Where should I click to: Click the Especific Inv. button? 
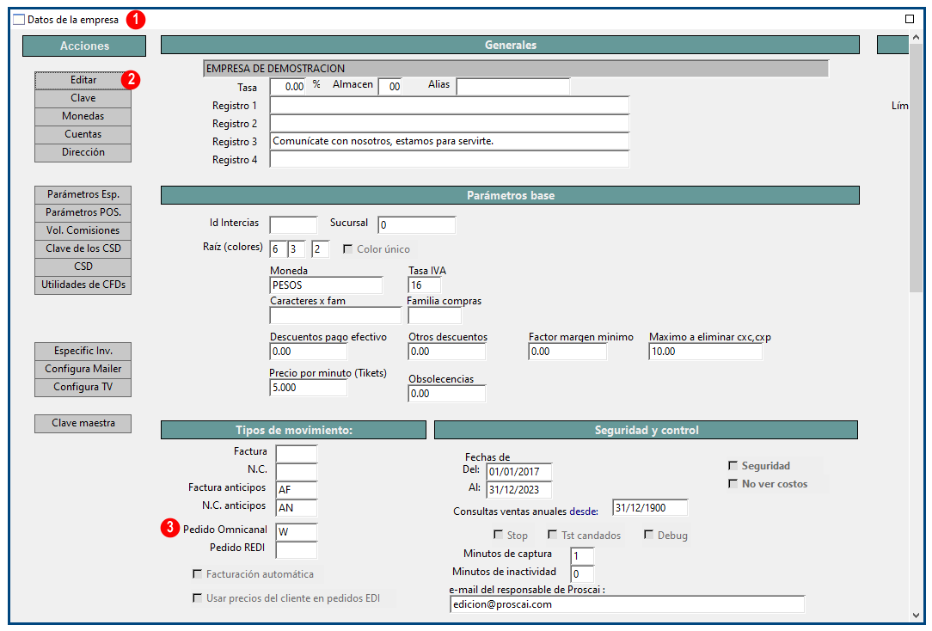(83, 351)
